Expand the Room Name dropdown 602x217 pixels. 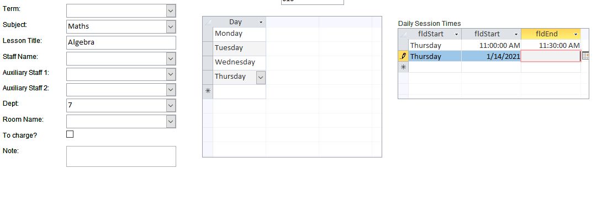click(171, 121)
